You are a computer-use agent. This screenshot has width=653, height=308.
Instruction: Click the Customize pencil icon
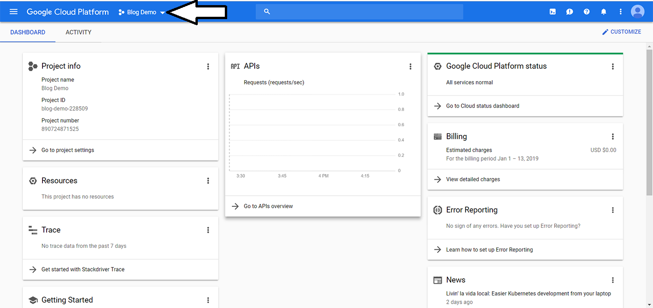[605, 32]
